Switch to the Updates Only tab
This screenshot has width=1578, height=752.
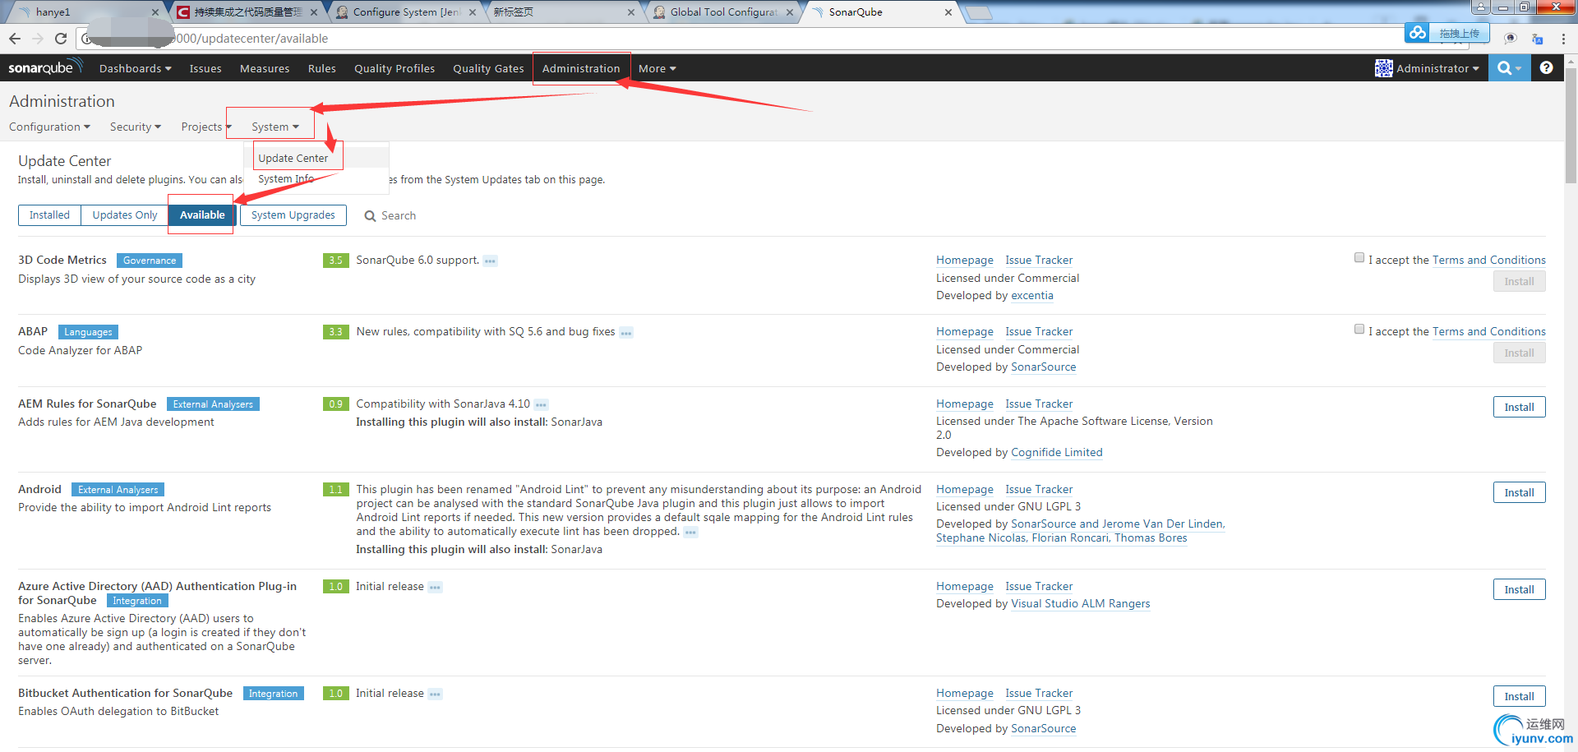pyautogui.click(x=125, y=215)
